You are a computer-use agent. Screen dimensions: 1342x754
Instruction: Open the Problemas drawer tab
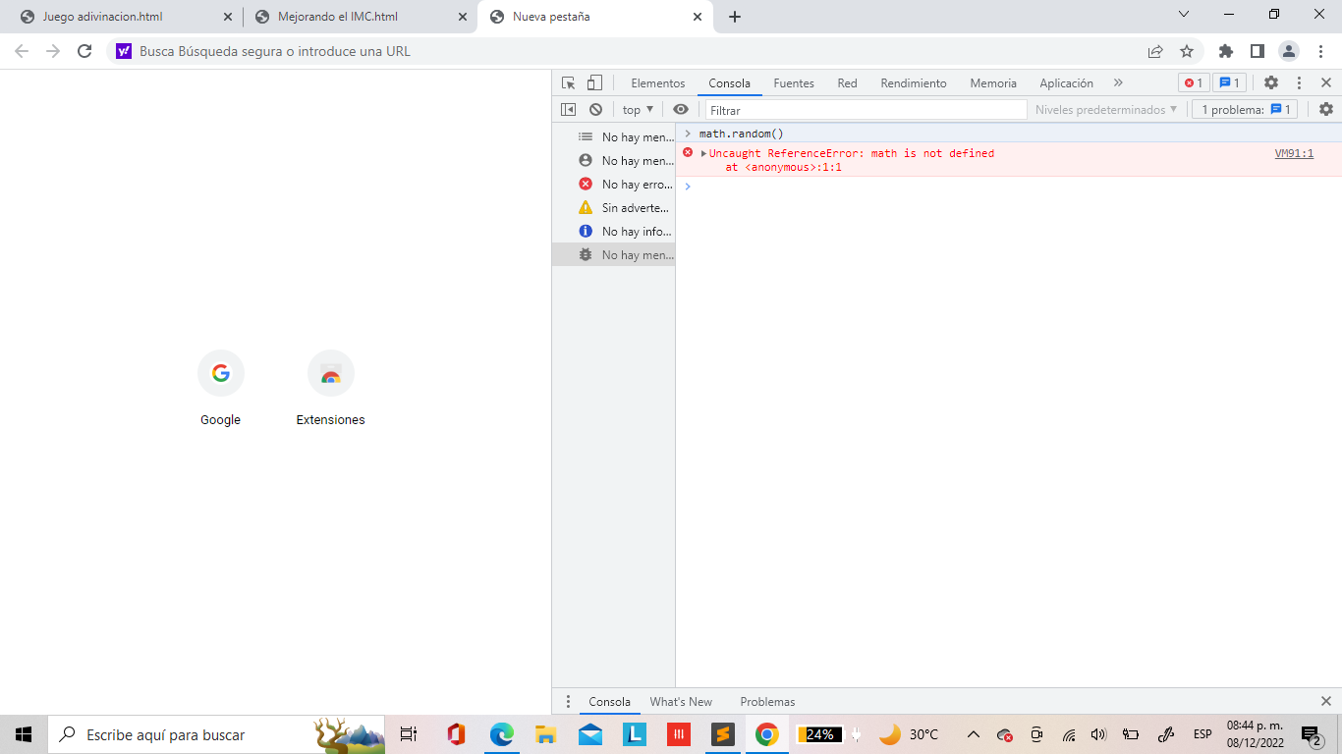767,702
